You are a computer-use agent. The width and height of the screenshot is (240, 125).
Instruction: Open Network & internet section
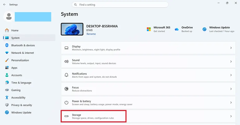pos(29,53)
